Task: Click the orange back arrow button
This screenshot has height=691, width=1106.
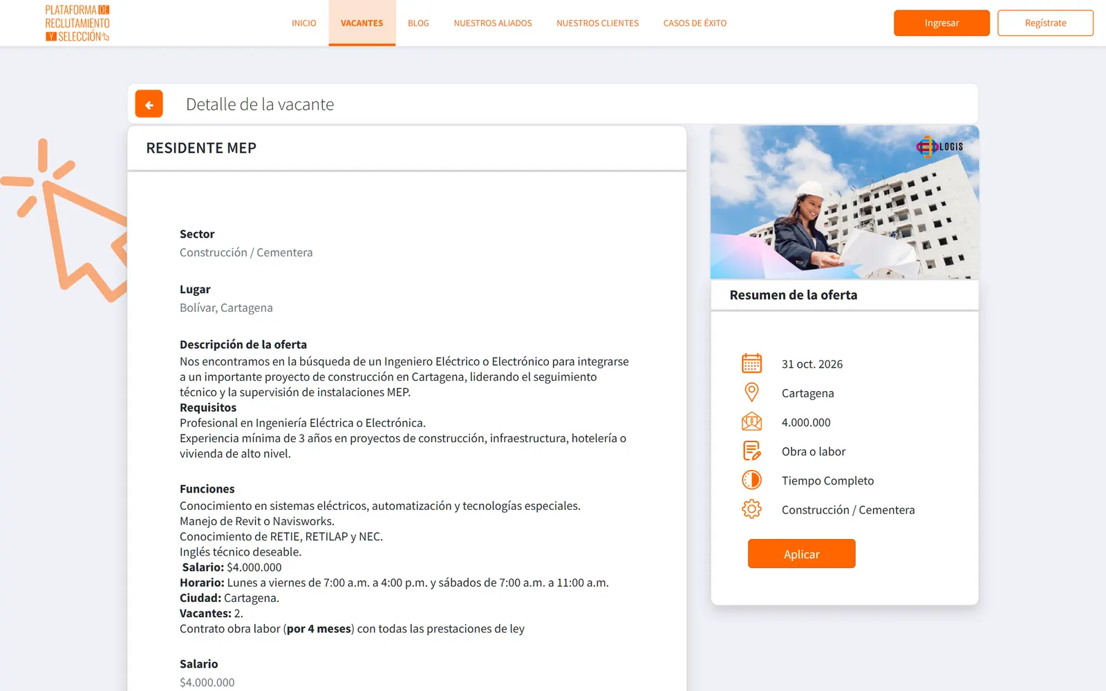Action: [x=149, y=104]
